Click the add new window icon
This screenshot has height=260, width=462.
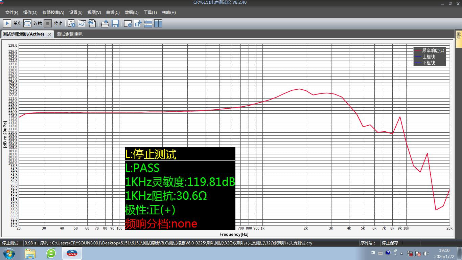[x=128, y=23]
